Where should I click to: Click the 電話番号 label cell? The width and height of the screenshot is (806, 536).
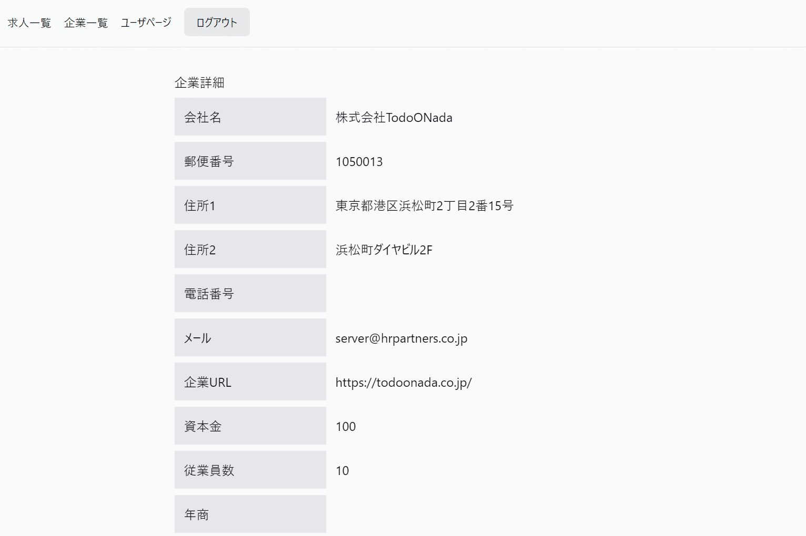tap(250, 293)
